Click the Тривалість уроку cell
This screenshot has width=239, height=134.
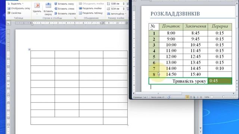179,81
